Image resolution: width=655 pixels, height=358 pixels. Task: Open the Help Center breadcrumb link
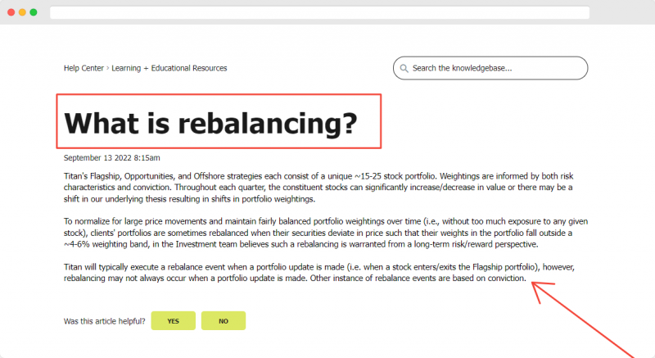pyautogui.click(x=84, y=68)
